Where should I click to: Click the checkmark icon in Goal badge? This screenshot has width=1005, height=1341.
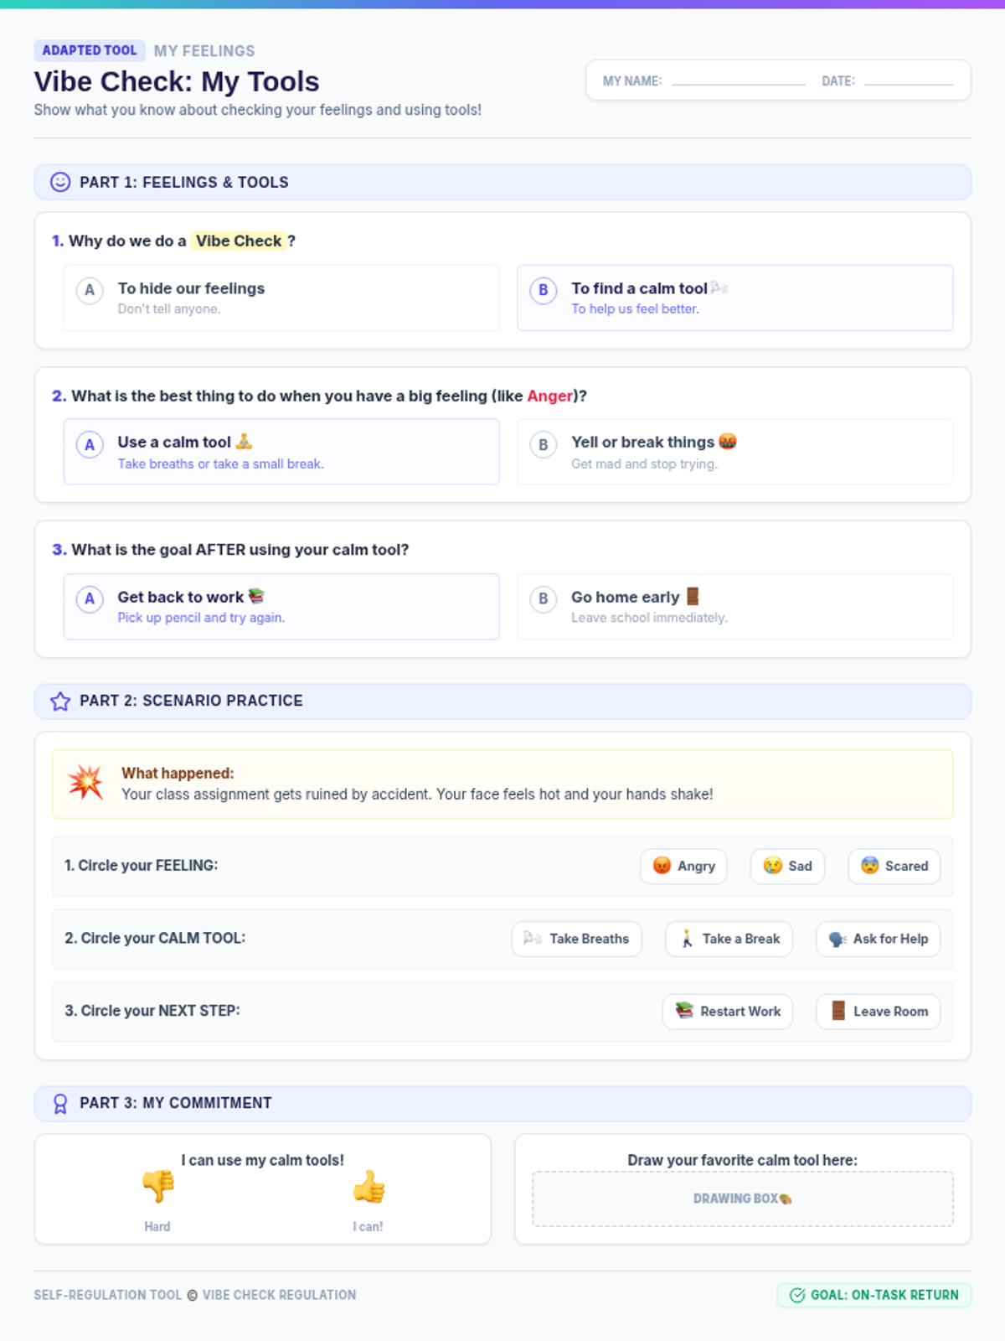[x=797, y=1295]
